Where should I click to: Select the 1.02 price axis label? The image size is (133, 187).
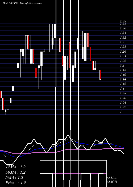click(x=123, y=107)
